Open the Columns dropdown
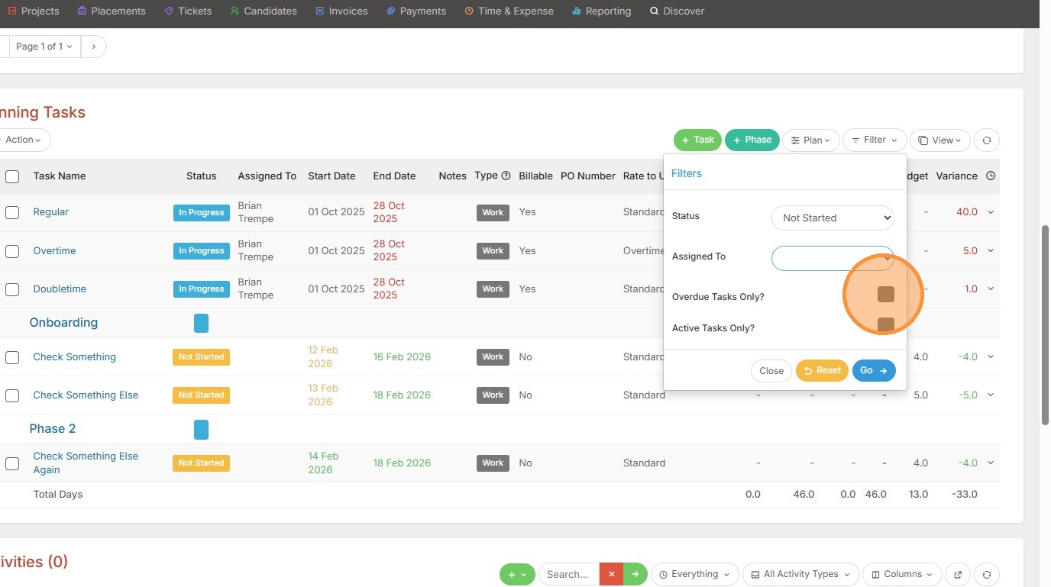The height and width of the screenshot is (587, 1051). [x=903, y=574]
